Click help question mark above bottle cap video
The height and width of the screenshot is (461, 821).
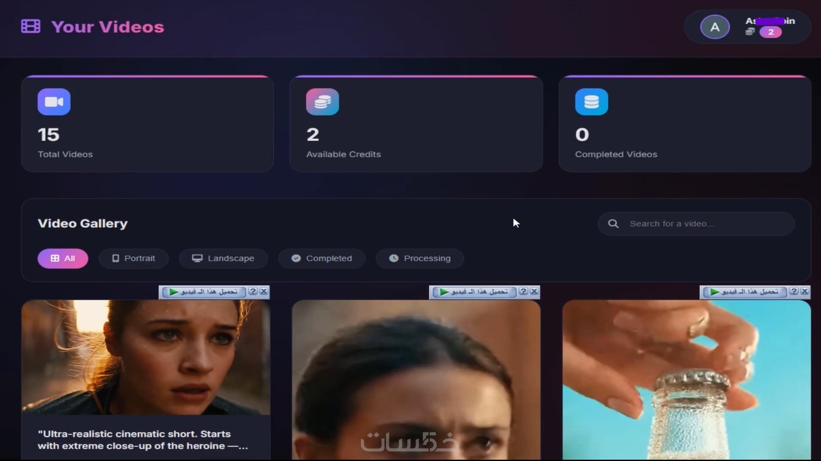coord(795,292)
